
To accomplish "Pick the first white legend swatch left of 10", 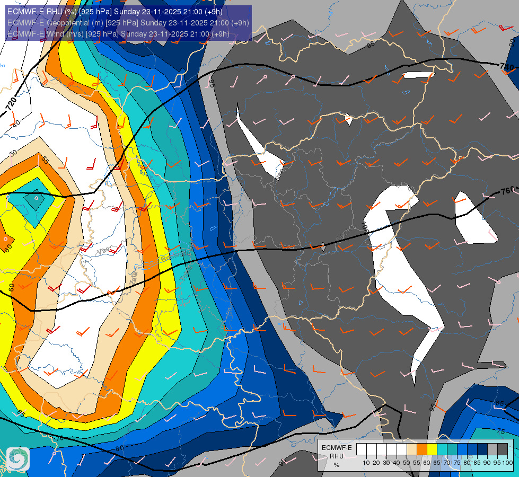I will pos(362,449).
